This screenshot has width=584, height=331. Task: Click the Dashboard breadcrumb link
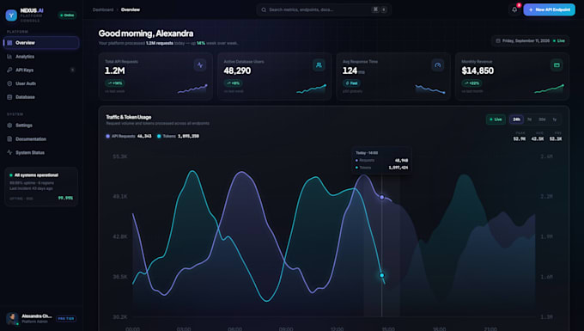[103, 9]
